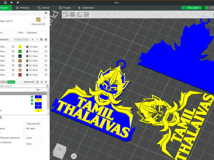Go to the Calibration tab
The width and height of the screenshot is (214, 160).
point(86,8)
